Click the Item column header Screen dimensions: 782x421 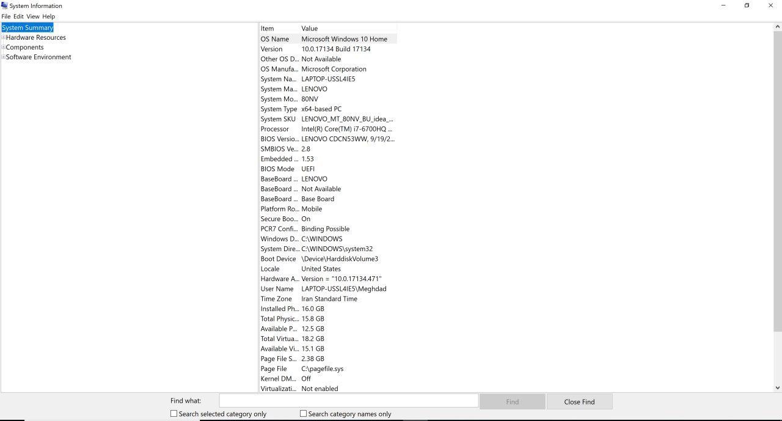[279, 28]
